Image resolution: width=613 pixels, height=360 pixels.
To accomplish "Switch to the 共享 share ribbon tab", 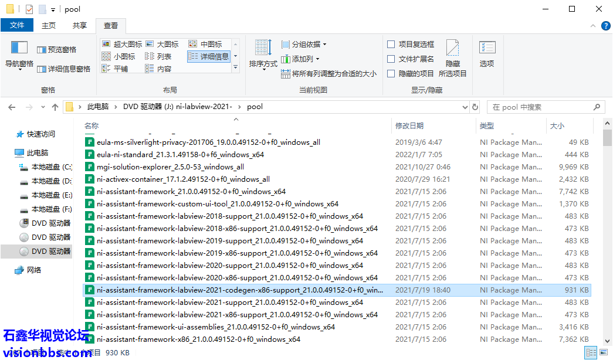I will pyautogui.click(x=79, y=25).
